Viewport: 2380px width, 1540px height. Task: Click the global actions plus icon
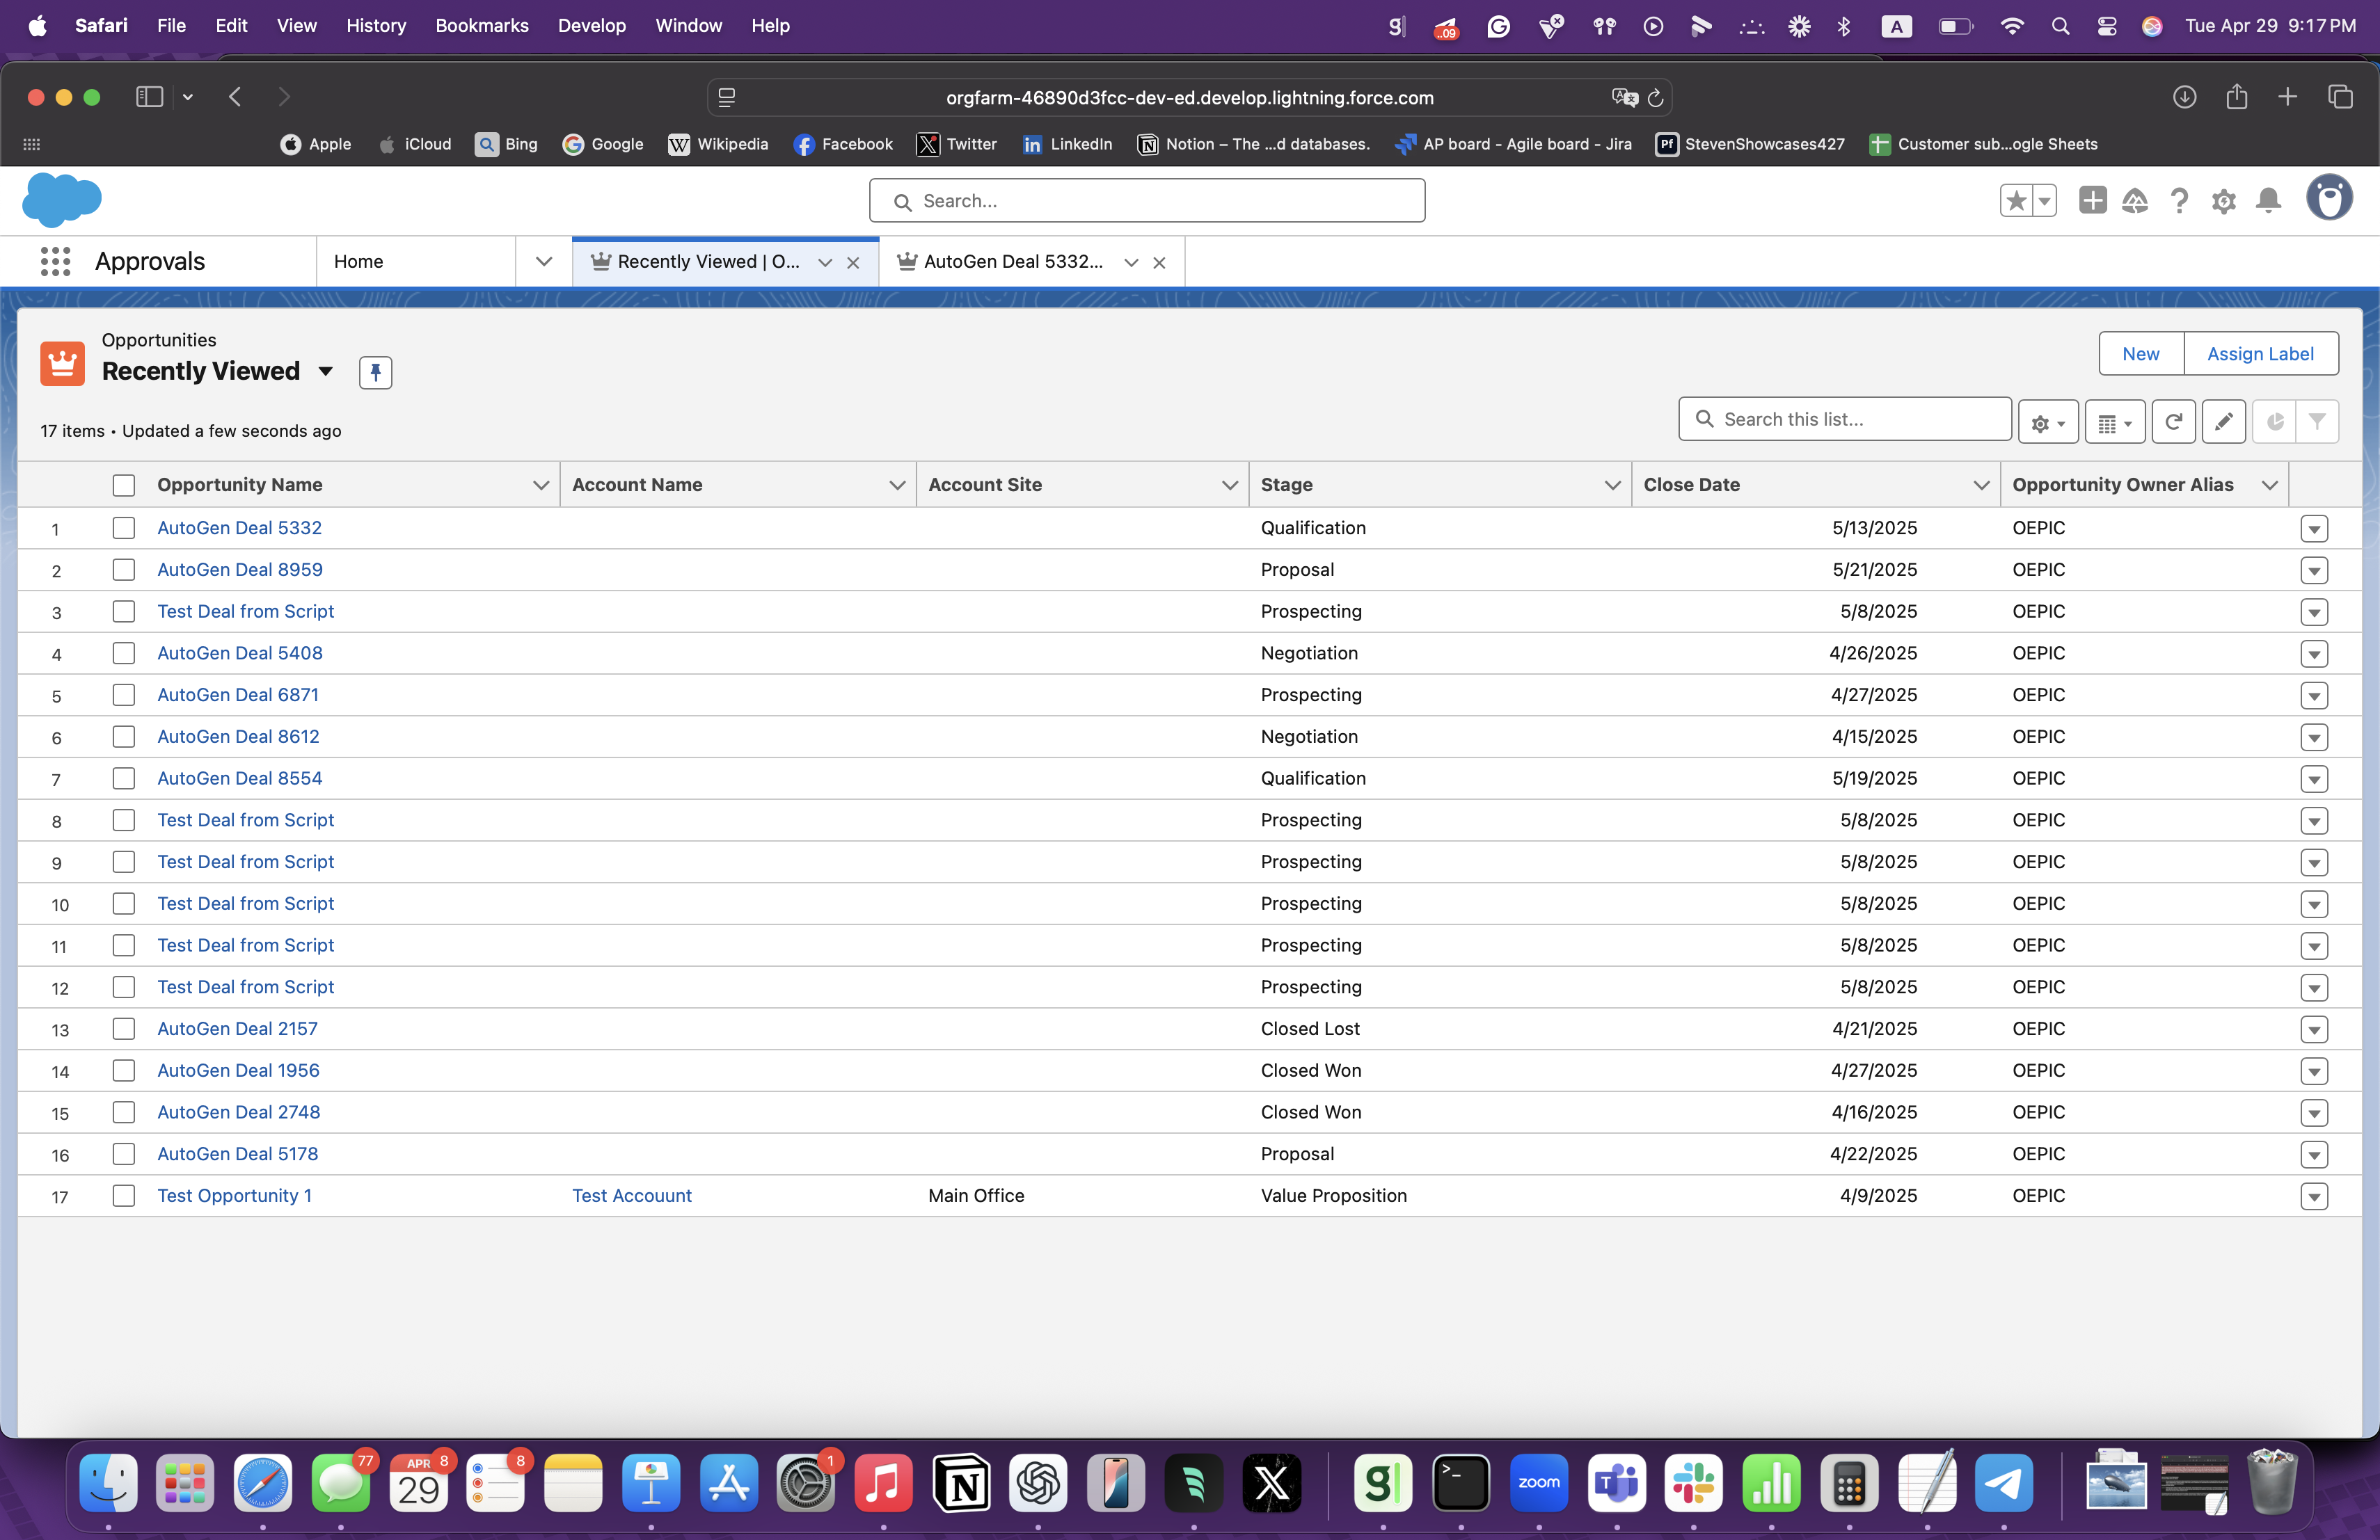click(2092, 201)
